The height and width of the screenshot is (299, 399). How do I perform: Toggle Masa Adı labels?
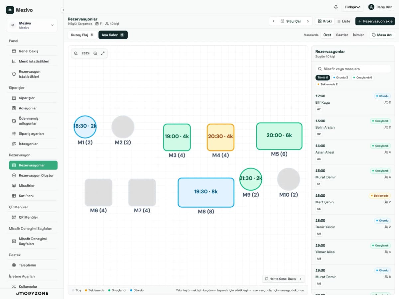coord(382,35)
